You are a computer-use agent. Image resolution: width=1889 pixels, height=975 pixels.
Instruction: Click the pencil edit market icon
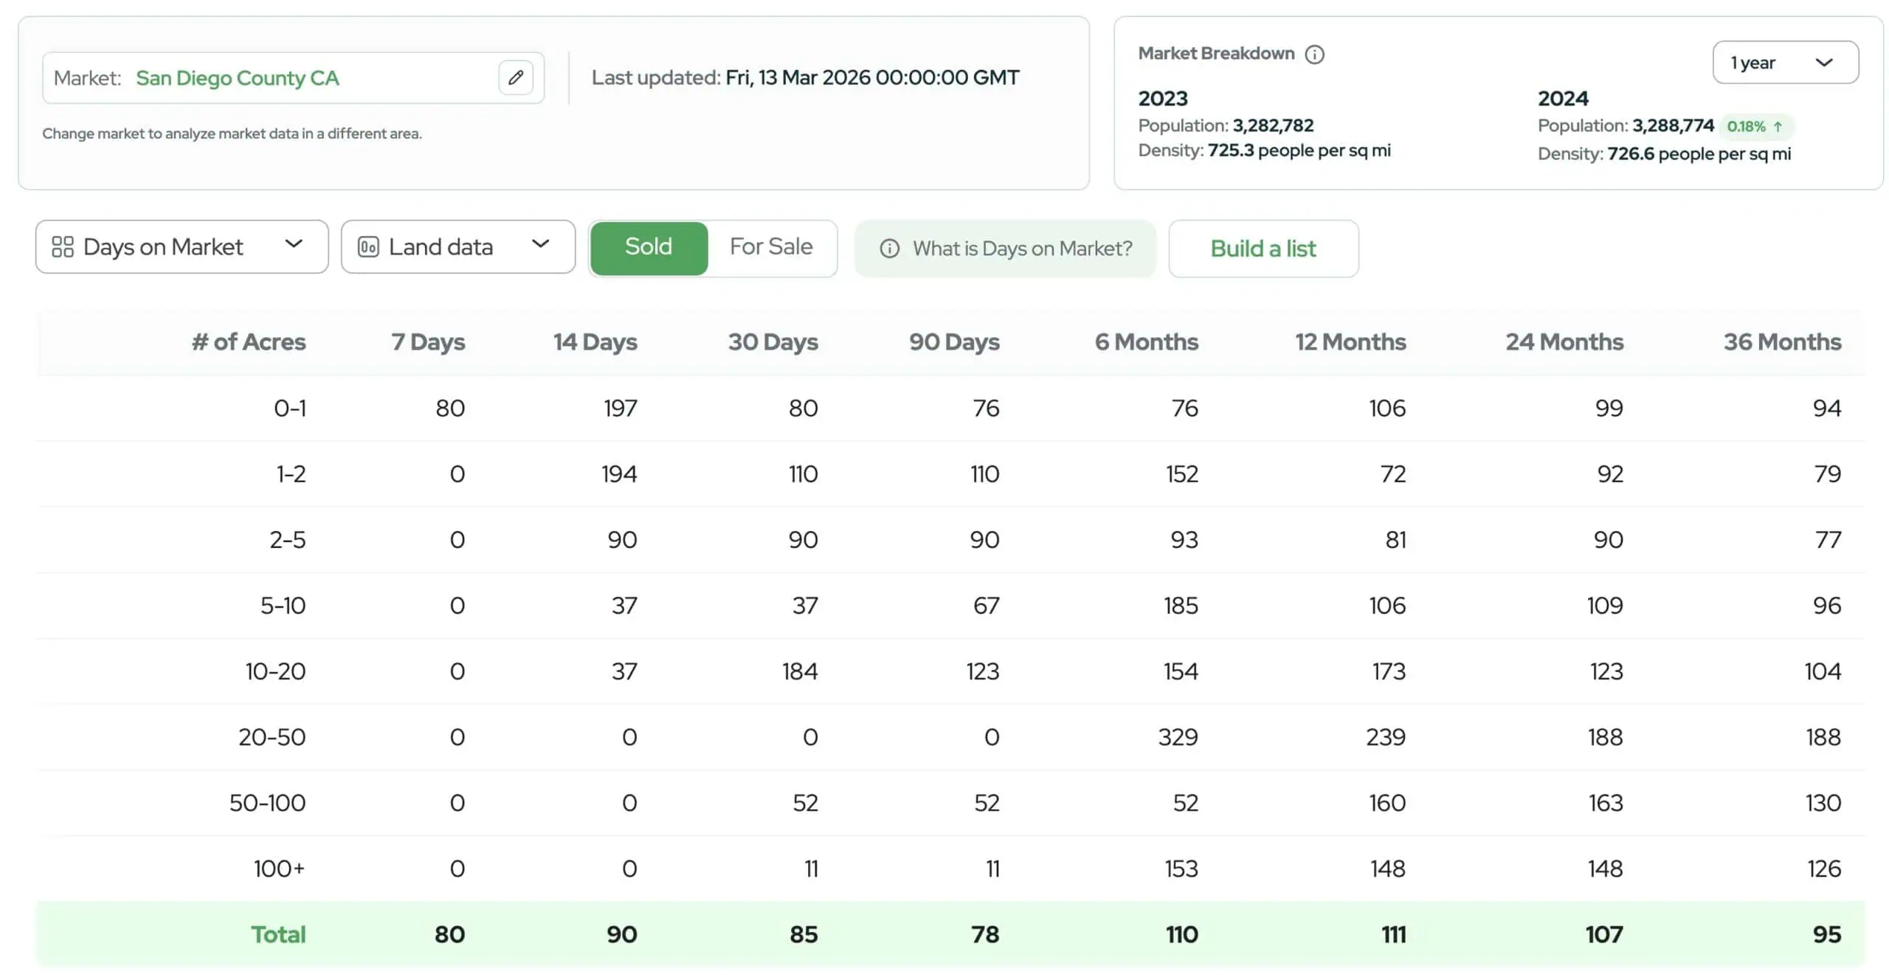(515, 77)
